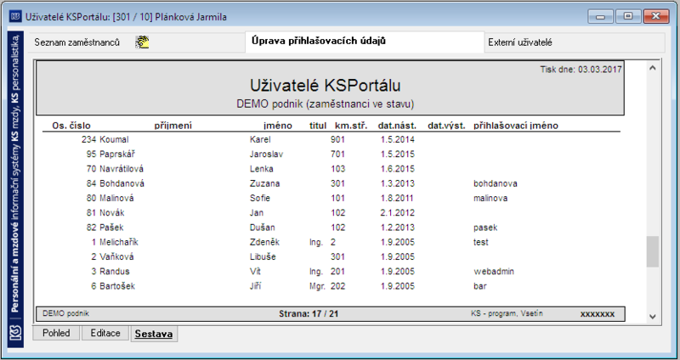This screenshot has height=360, width=680.
Task: Click login name bohdanova
Action: (x=496, y=183)
